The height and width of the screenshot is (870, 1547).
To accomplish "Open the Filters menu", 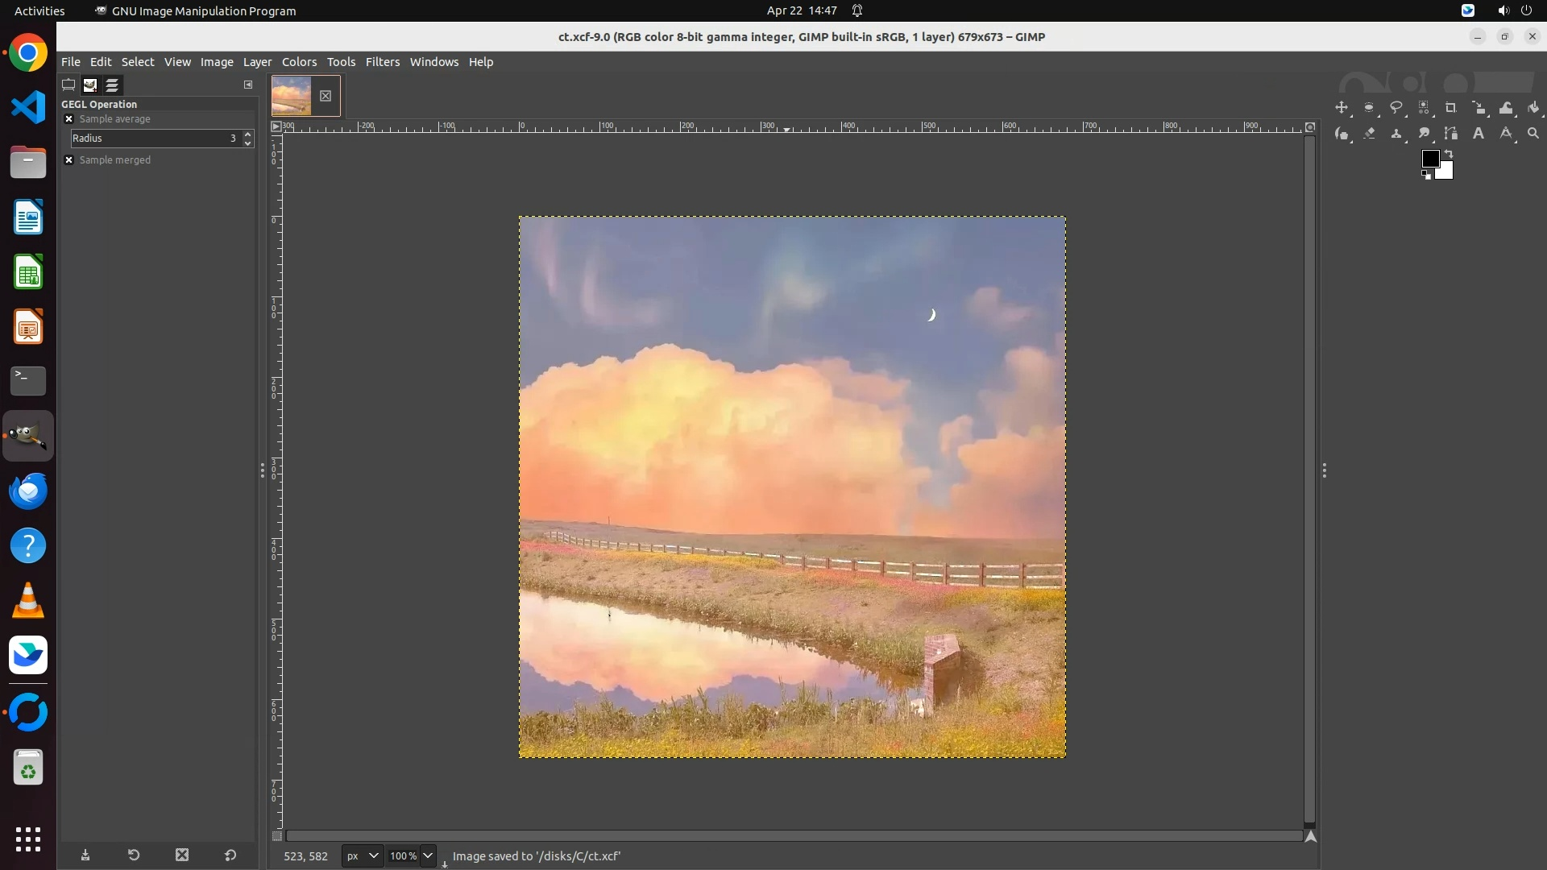I will tap(382, 62).
